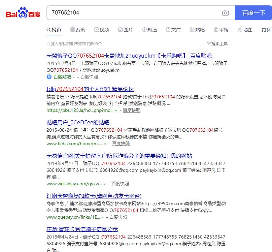The image size is (272, 252).
Task: Click snippet text dated 2015年2月4日
Action: [137, 67]
